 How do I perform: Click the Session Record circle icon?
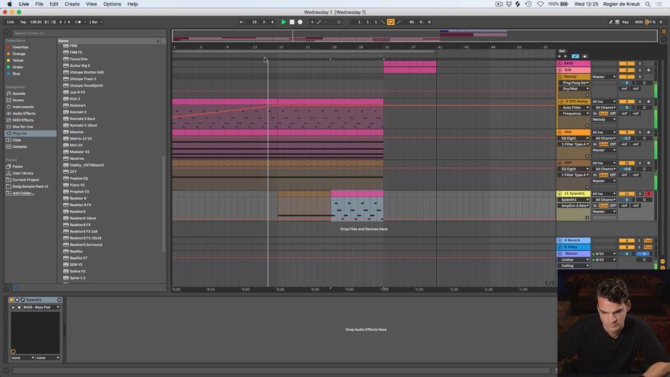coord(339,22)
